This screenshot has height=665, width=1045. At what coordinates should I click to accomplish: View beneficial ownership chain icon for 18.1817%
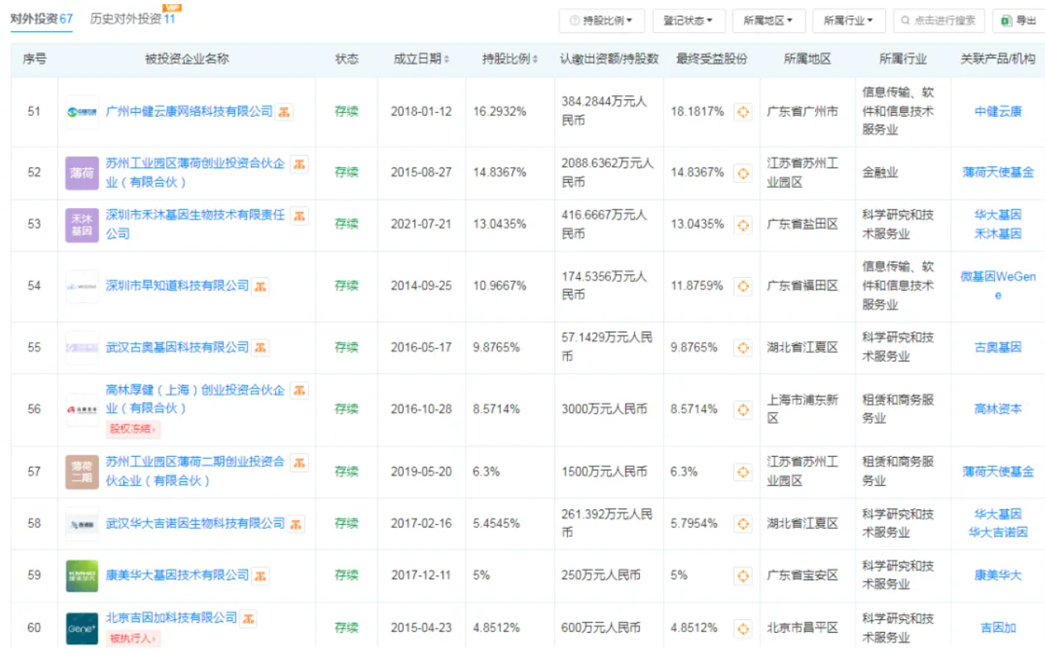coord(743,112)
